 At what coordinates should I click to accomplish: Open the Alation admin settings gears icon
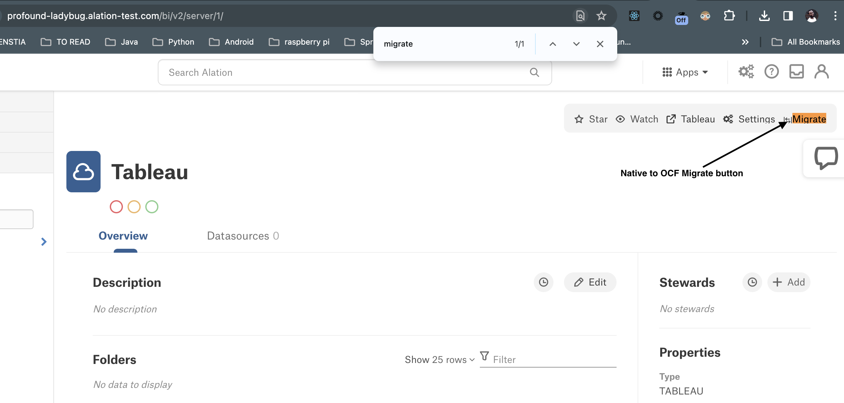click(x=746, y=72)
